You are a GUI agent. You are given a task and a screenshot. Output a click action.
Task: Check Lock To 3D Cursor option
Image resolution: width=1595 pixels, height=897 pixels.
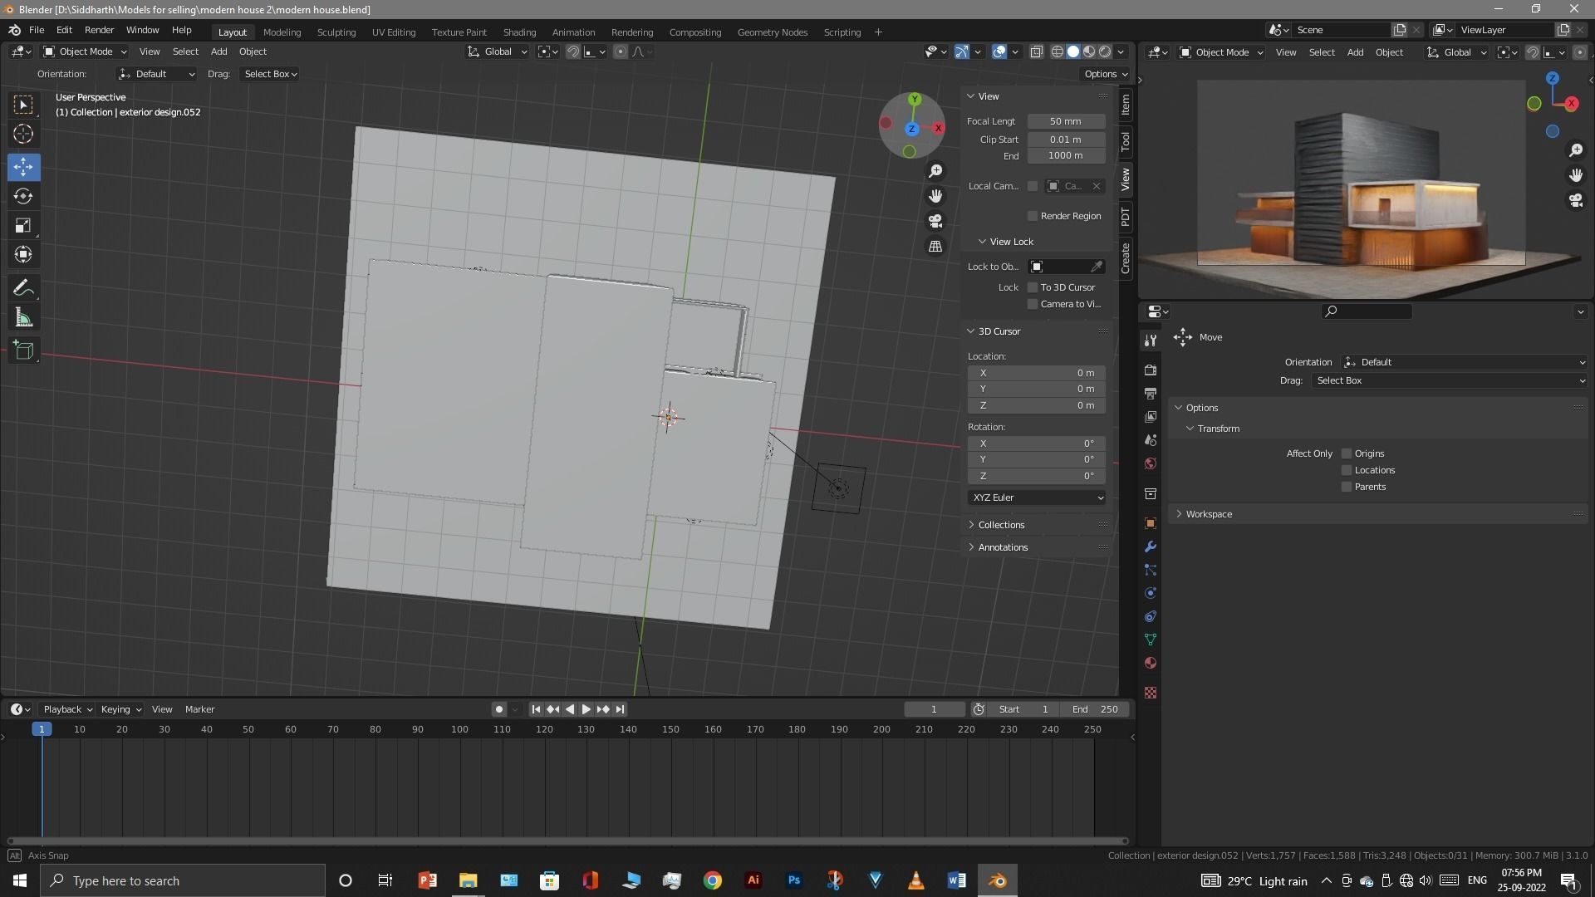tap(1033, 287)
